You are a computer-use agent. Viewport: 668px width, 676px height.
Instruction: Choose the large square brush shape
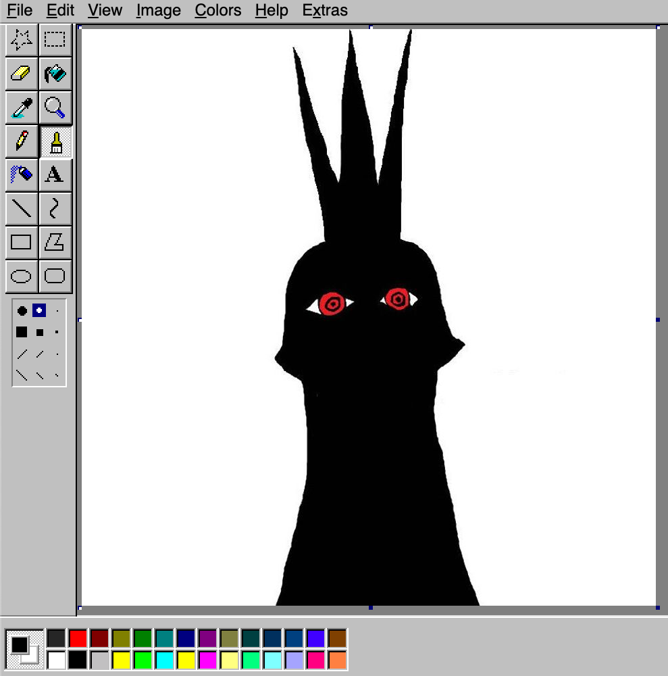[x=22, y=332]
